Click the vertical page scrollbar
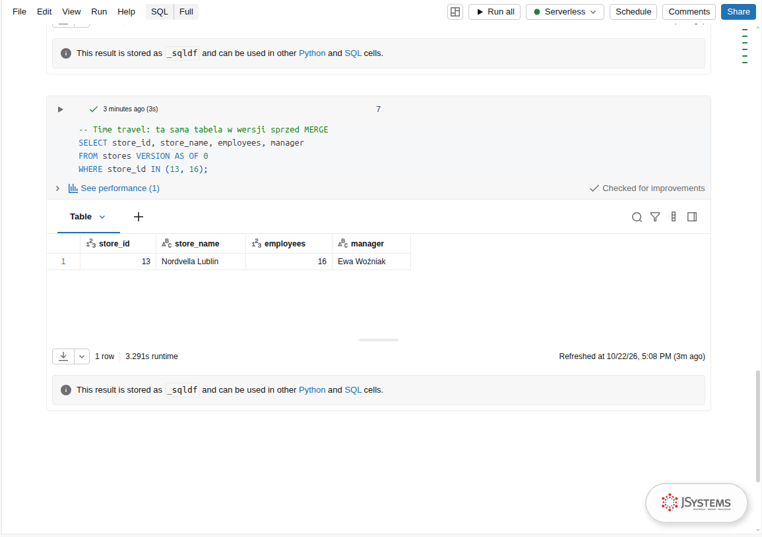The width and height of the screenshot is (762, 537). point(757,426)
